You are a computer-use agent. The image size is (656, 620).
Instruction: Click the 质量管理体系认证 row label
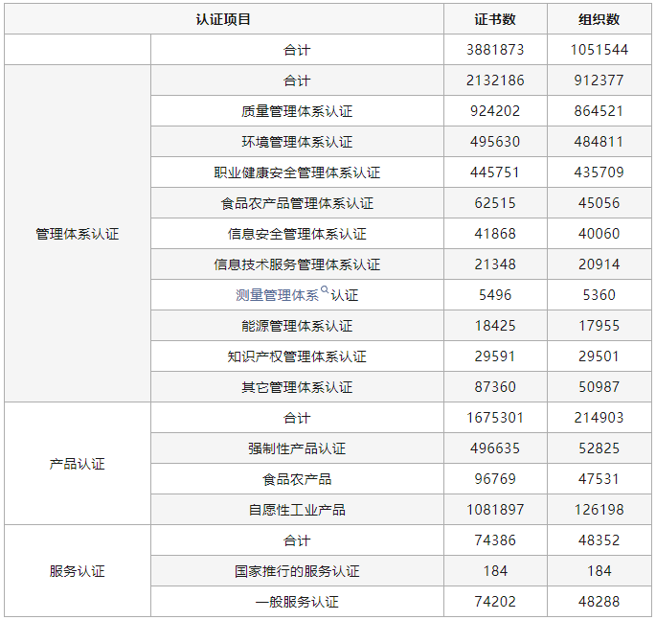coord(297,111)
